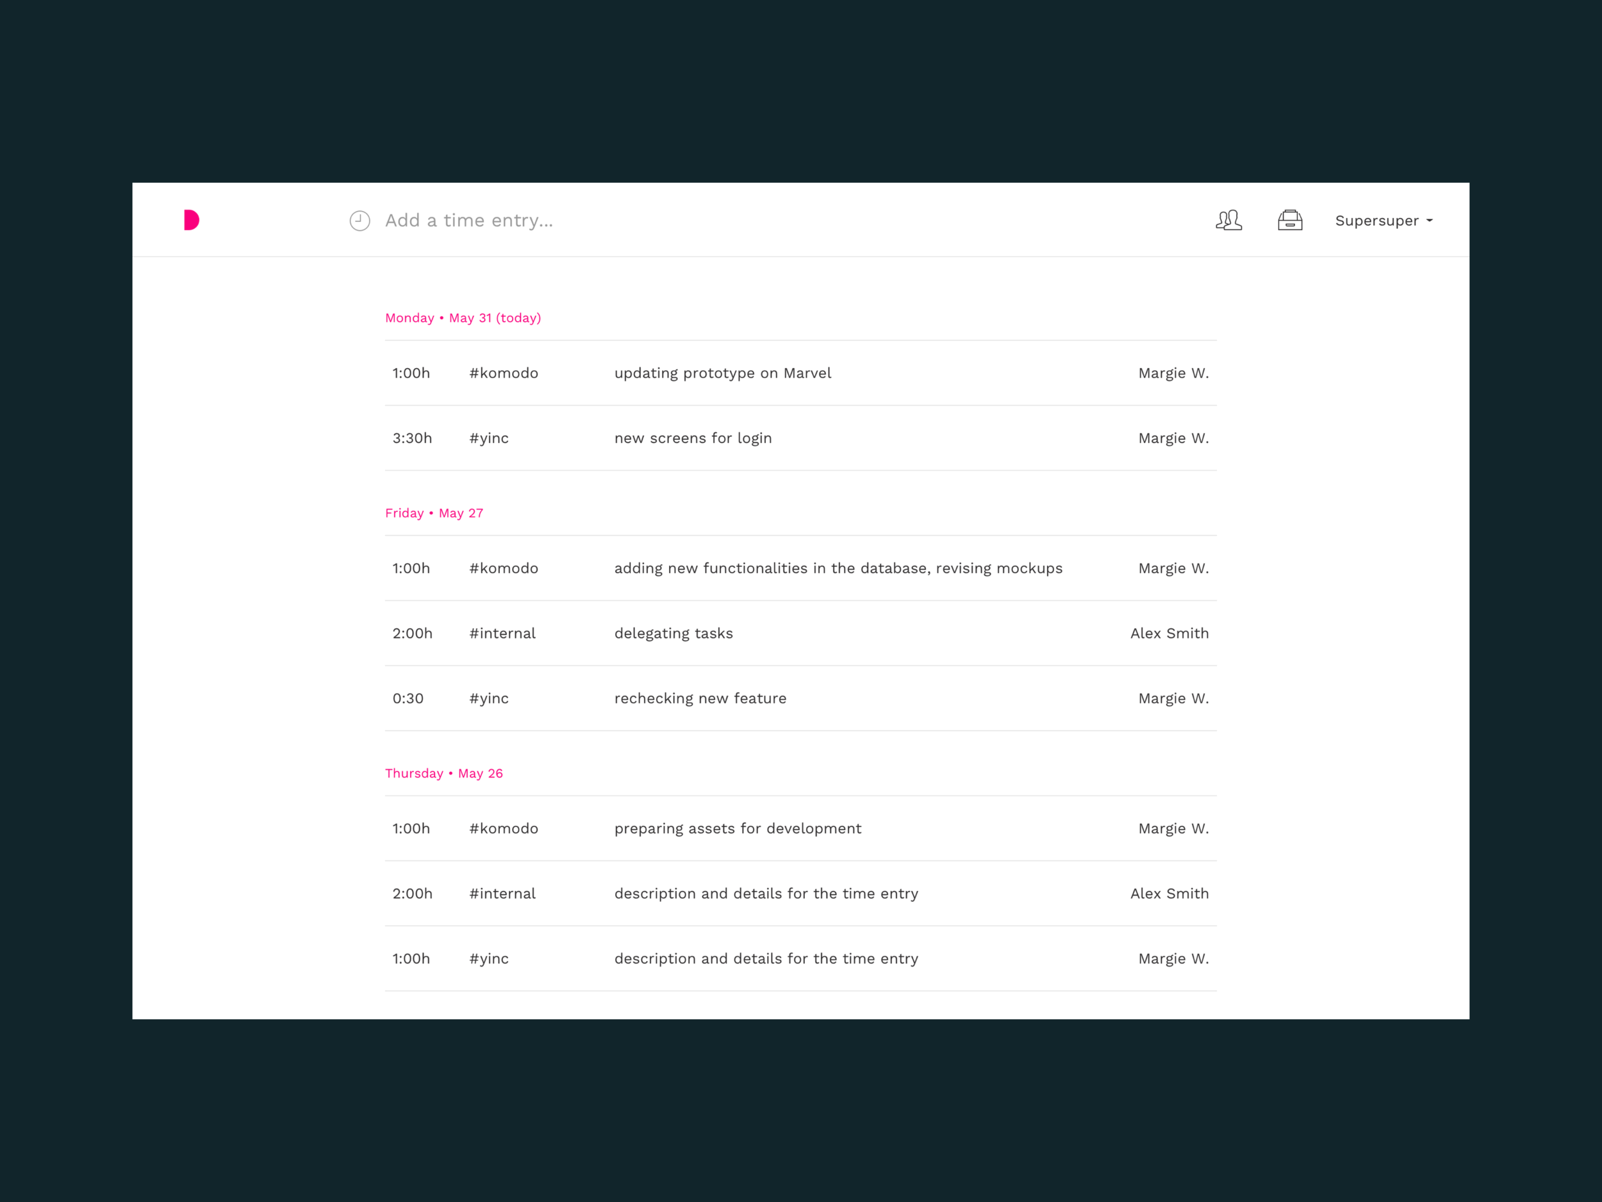The image size is (1602, 1202).
Task: Open the updating prototype on Marvel entry
Action: click(x=722, y=373)
